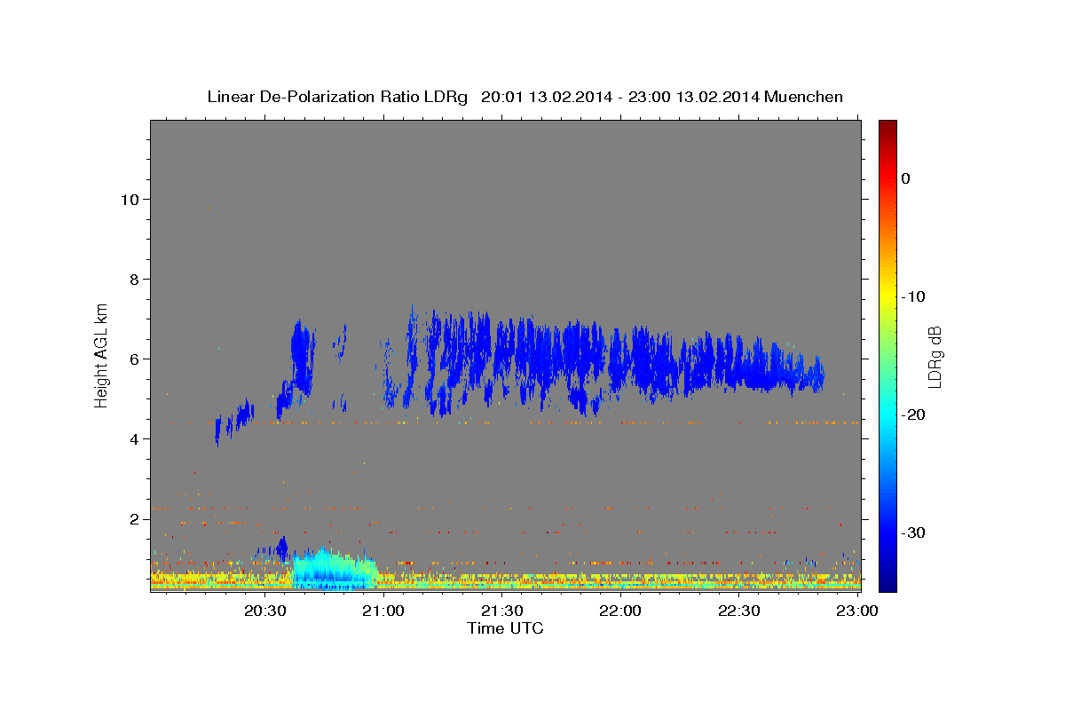Screen dimensions: 1065x710
Task: Click the 'LDRg dB' colorbar label
Action: tap(934, 357)
